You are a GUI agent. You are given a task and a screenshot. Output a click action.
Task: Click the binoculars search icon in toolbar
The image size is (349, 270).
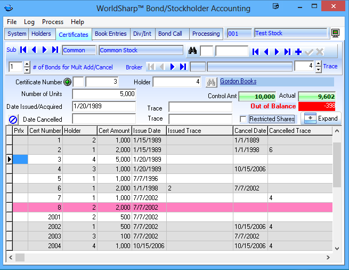[x=192, y=51]
